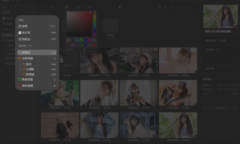Click the thumbnail size slider in toolbar

pyautogui.click(x=119, y=6)
